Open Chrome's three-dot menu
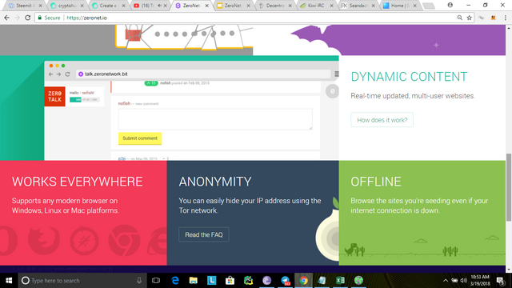 point(505,18)
